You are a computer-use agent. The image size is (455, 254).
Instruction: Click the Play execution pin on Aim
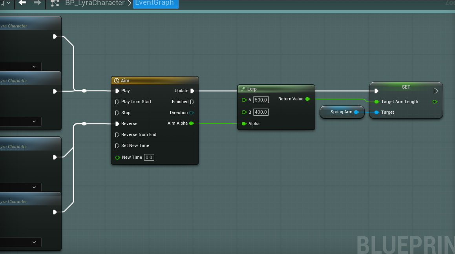pos(117,91)
